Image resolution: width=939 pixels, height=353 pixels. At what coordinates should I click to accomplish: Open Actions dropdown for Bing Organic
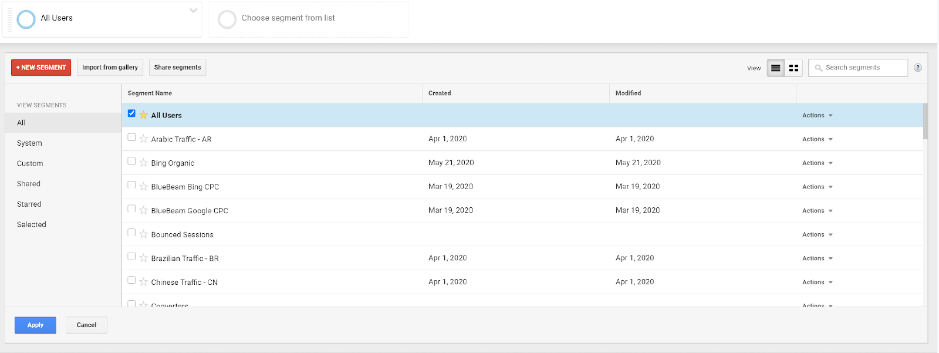point(817,163)
